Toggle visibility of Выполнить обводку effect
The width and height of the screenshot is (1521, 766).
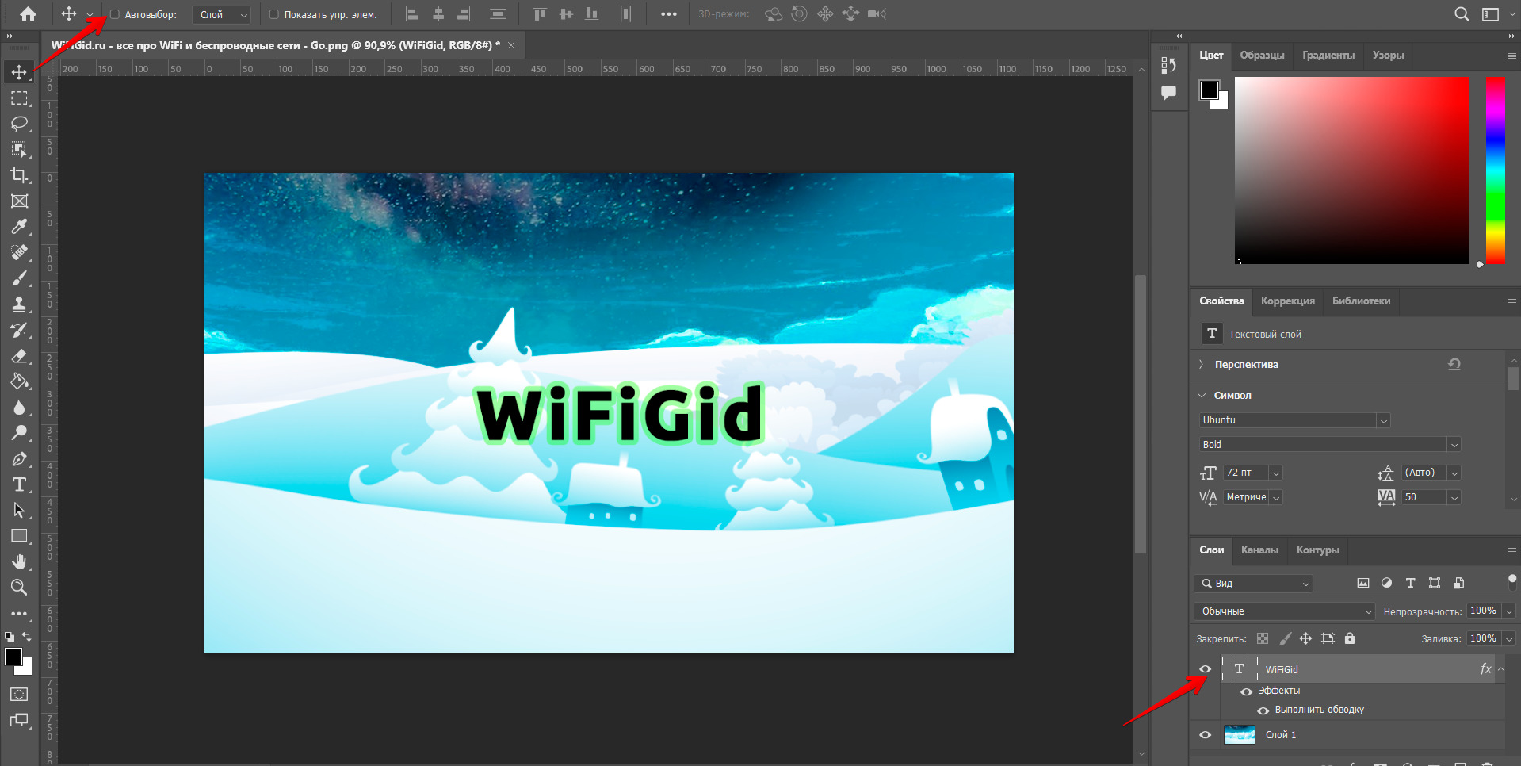coord(1263,710)
